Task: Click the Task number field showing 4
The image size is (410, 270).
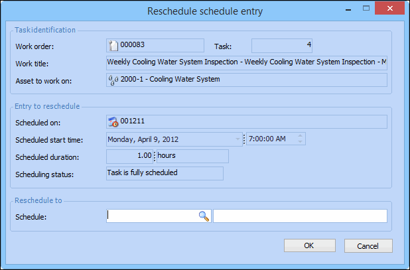Action: click(x=282, y=46)
